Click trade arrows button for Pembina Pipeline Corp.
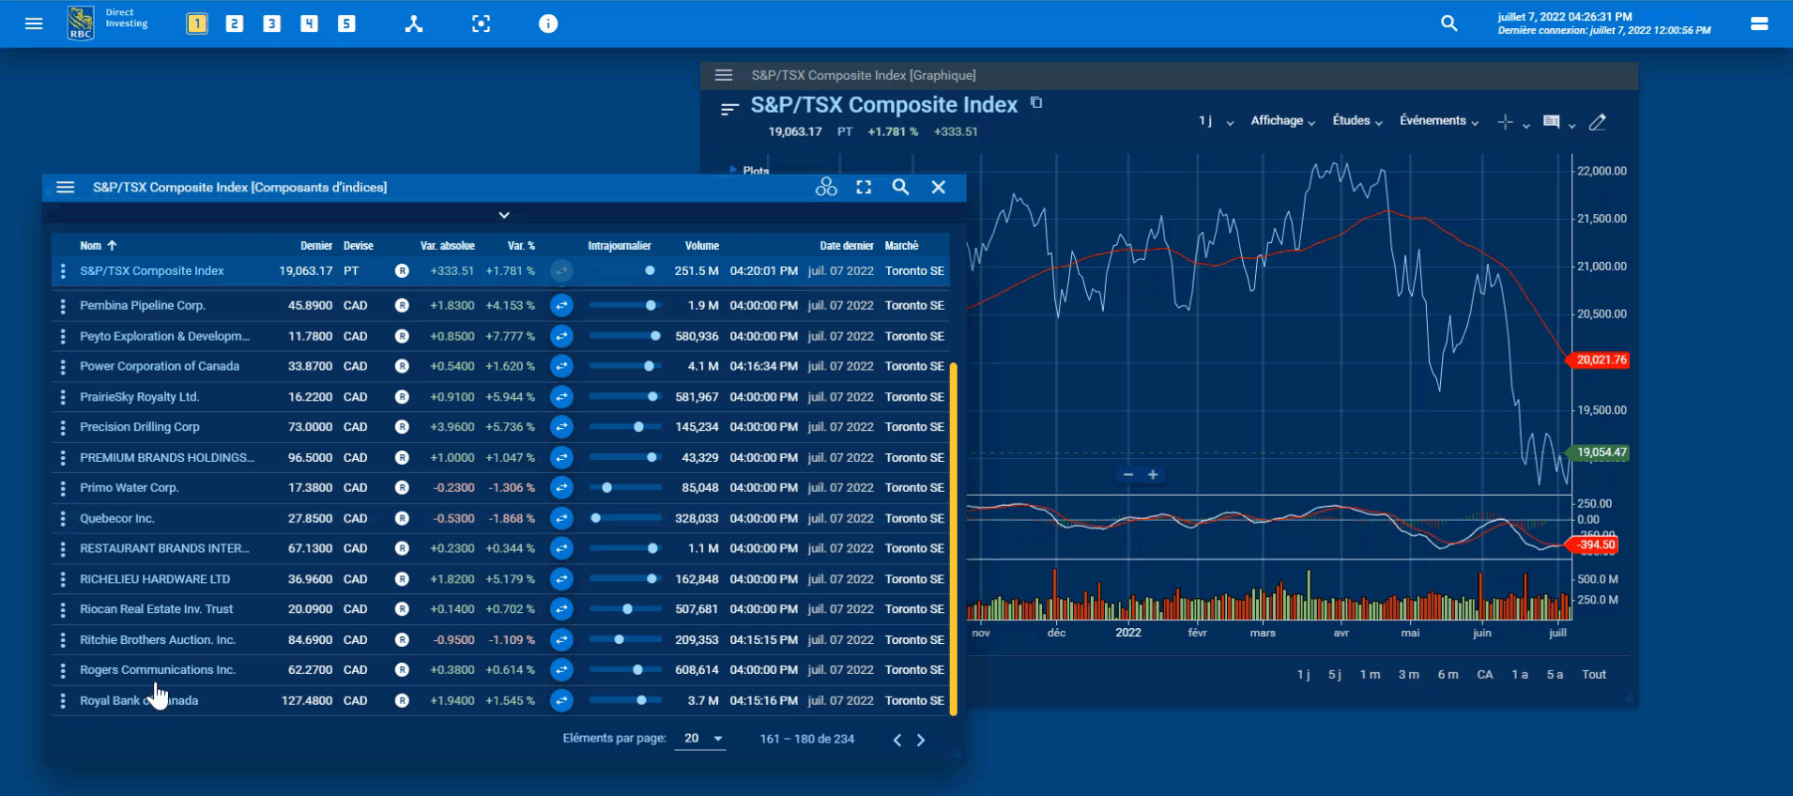Screen dimensions: 1793x796 tap(561, 305)
